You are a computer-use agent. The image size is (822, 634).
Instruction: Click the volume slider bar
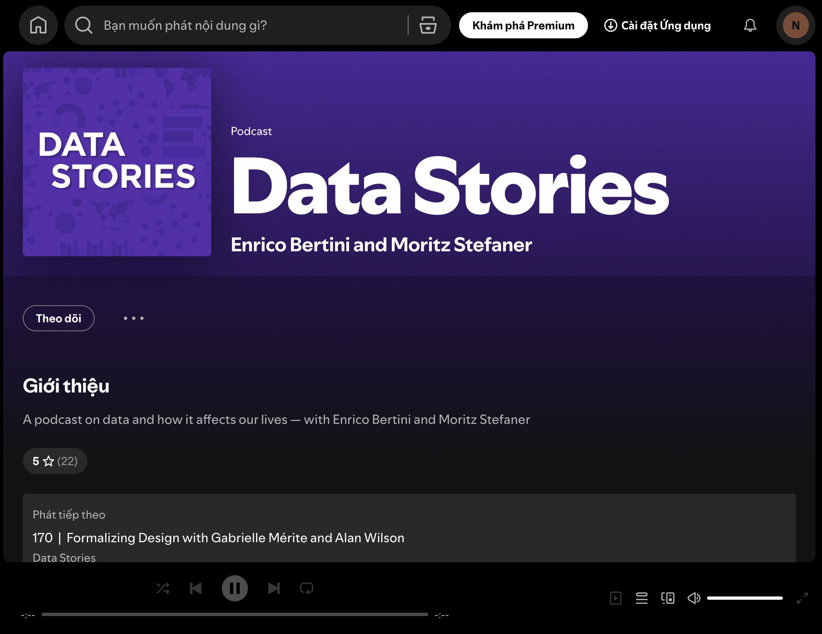click(745, 598)
